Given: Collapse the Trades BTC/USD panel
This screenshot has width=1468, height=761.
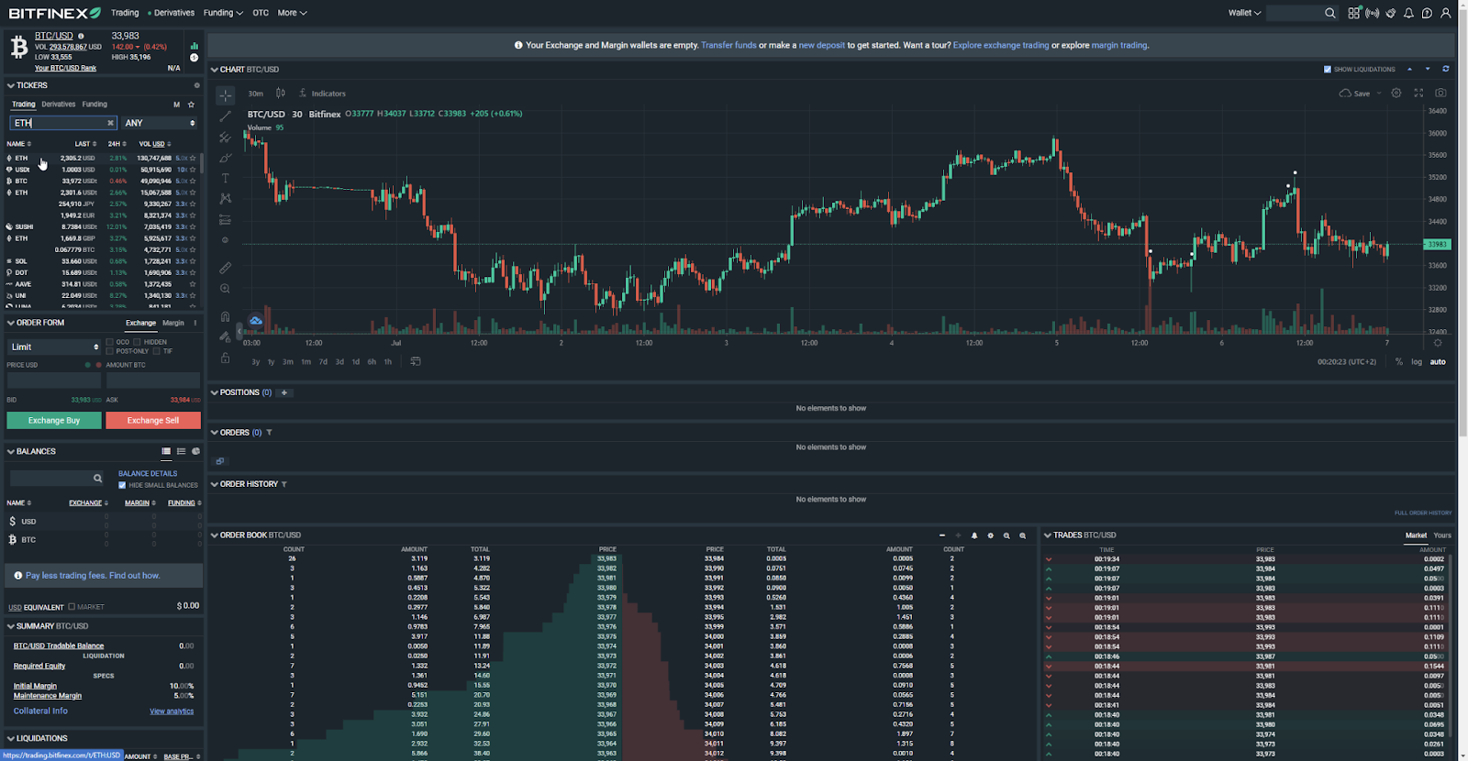Looking at the screenshot, I should click(x=1048, y=535).
